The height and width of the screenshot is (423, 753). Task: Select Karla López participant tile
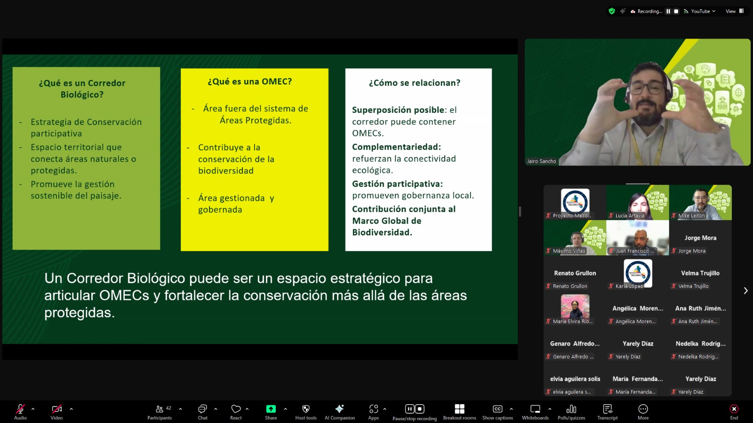coord(638,273)
